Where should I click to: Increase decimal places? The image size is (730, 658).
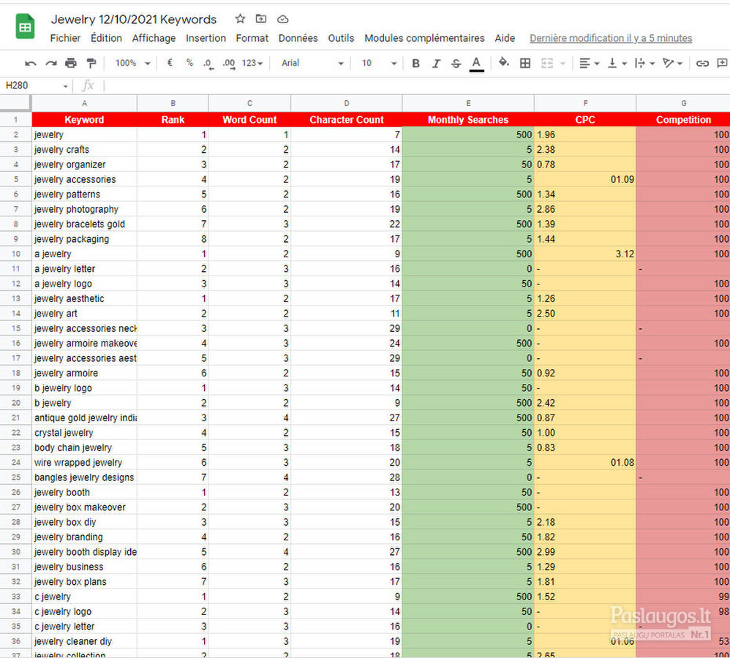229,64
